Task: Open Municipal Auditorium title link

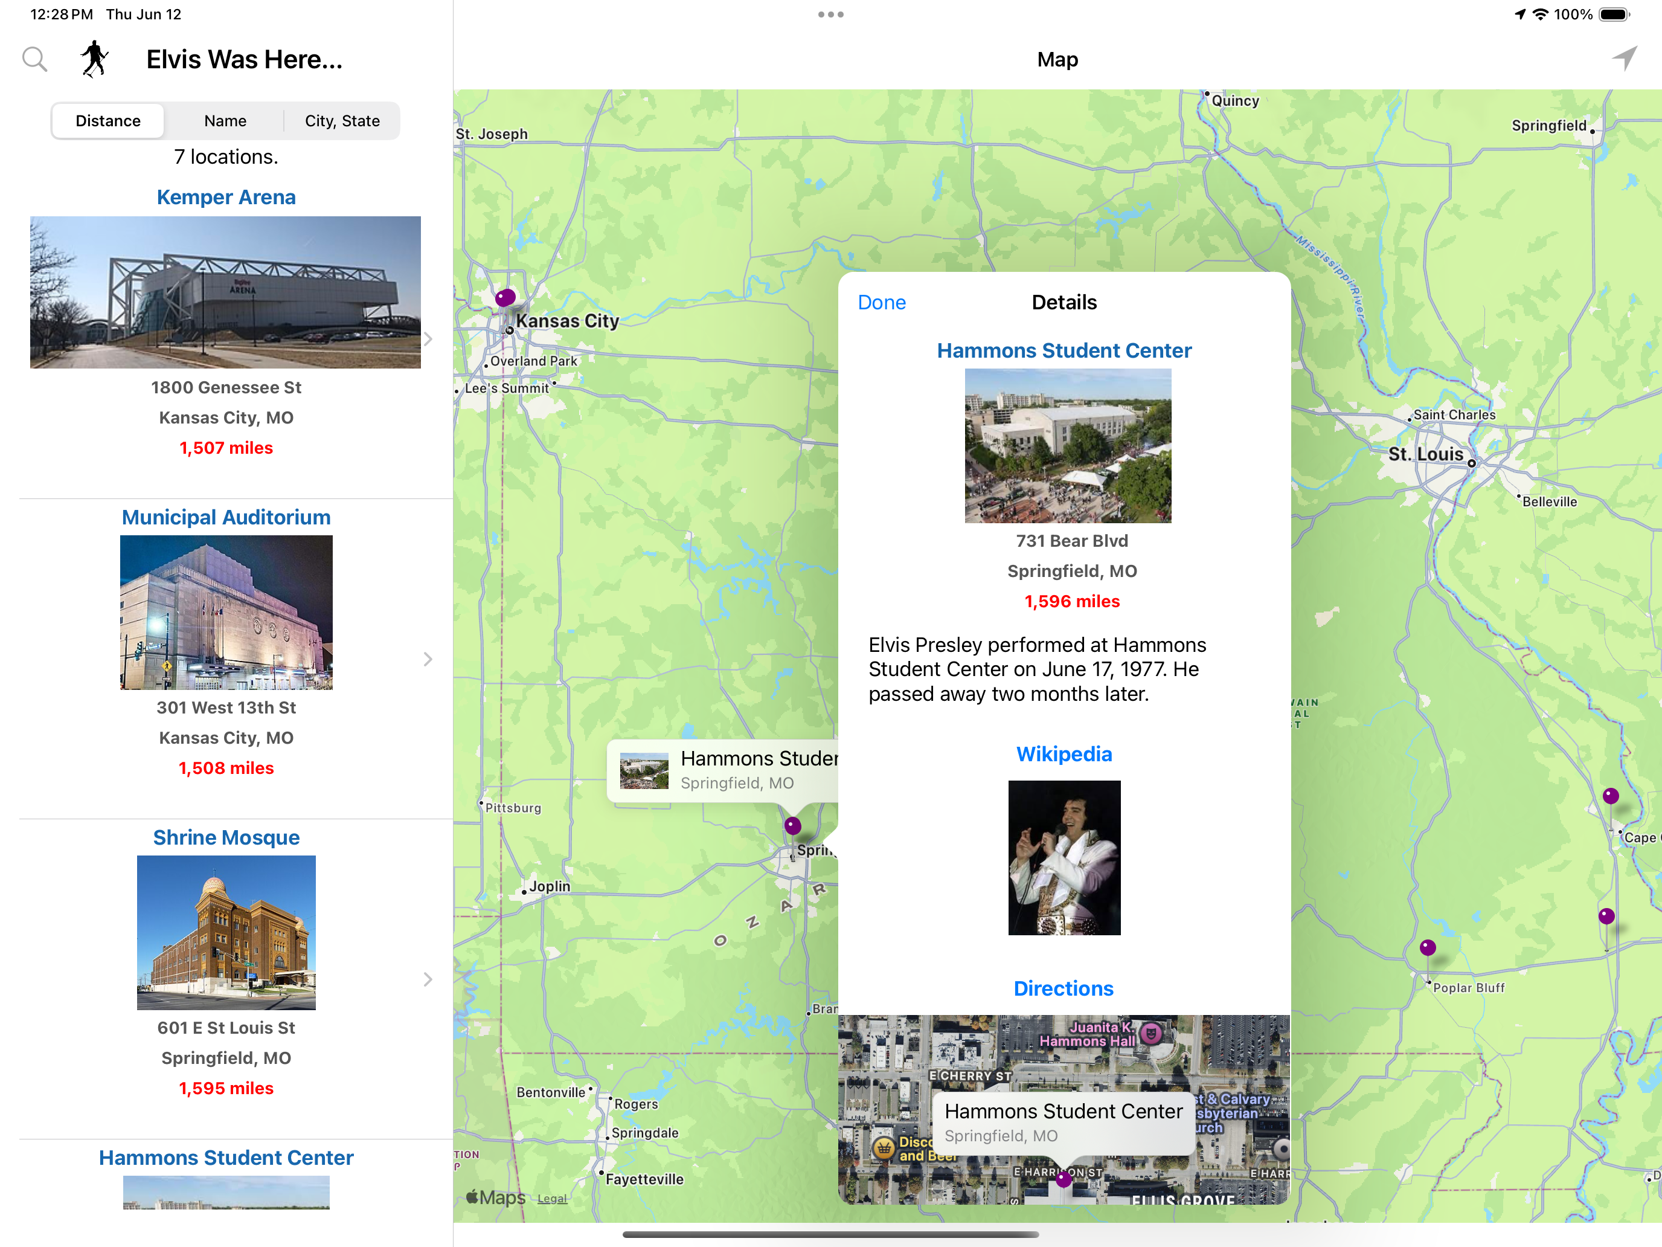Action: [226, 517]
